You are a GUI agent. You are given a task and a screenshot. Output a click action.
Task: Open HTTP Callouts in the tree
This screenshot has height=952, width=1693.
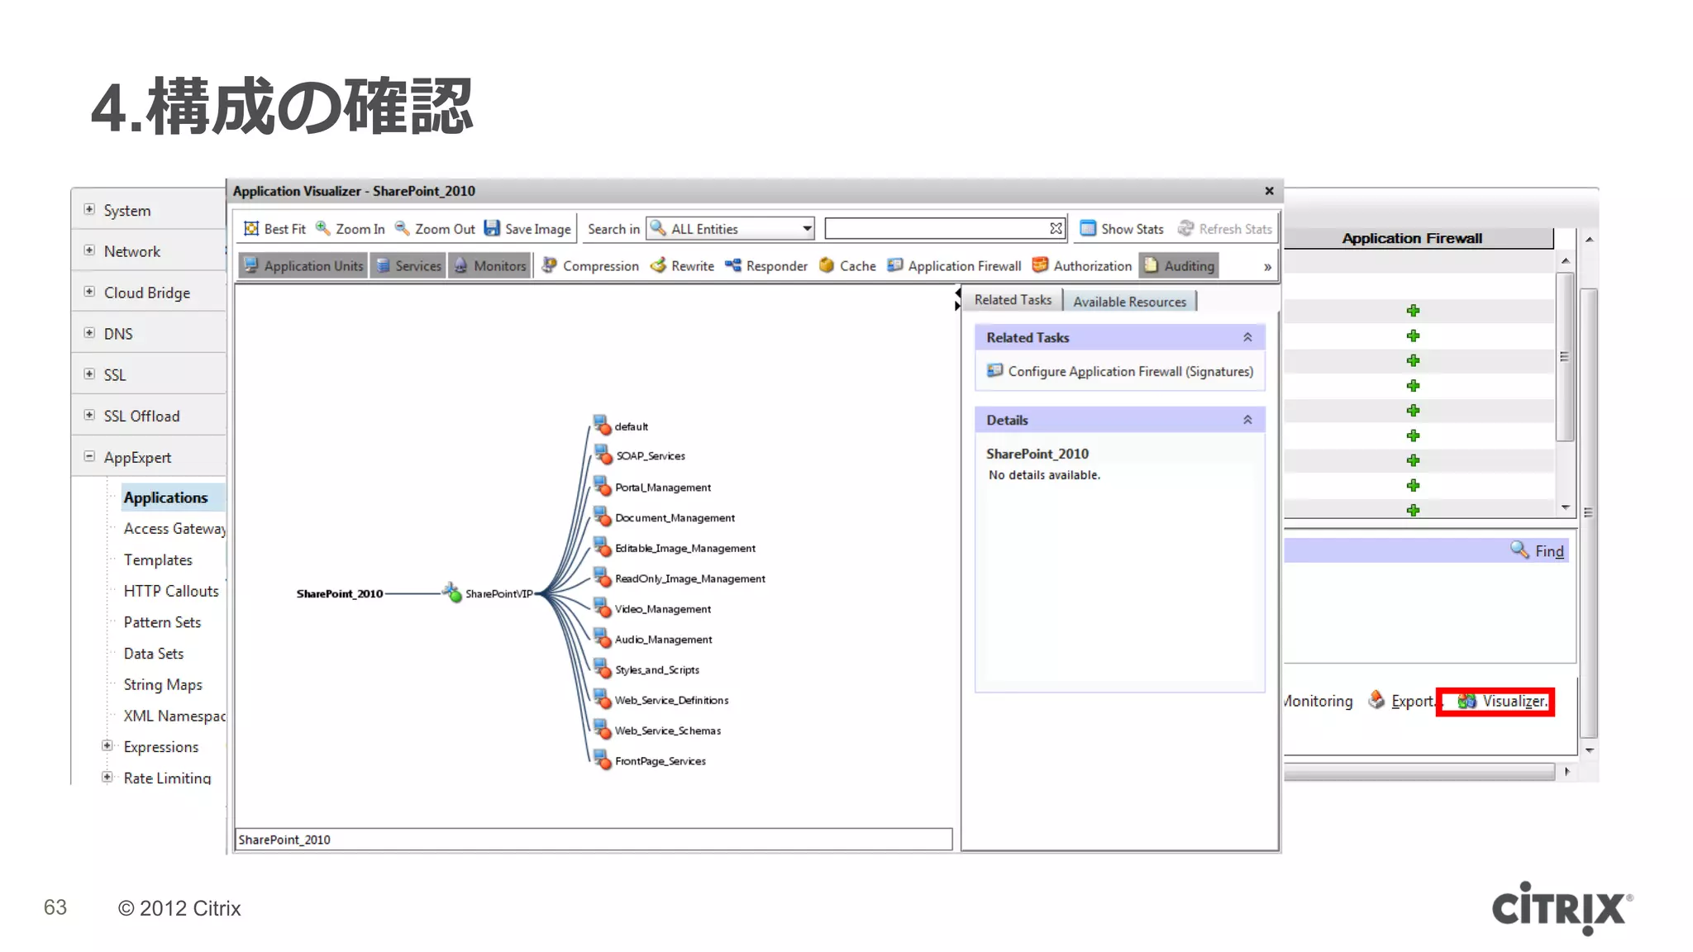pos(171,592)
